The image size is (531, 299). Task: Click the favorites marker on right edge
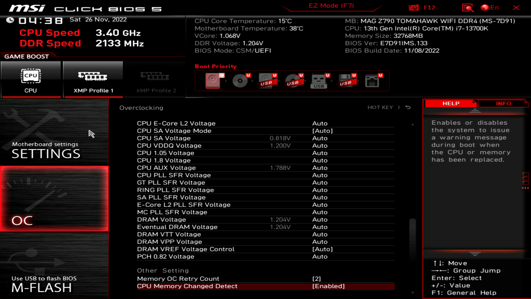pos(525,181)
